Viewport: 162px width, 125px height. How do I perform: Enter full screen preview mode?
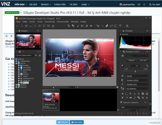pyautogui.click(x=44, y=26)
